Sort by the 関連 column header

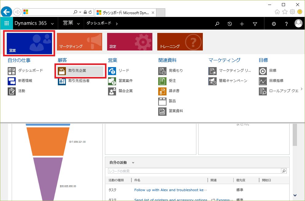pos(213,180)
